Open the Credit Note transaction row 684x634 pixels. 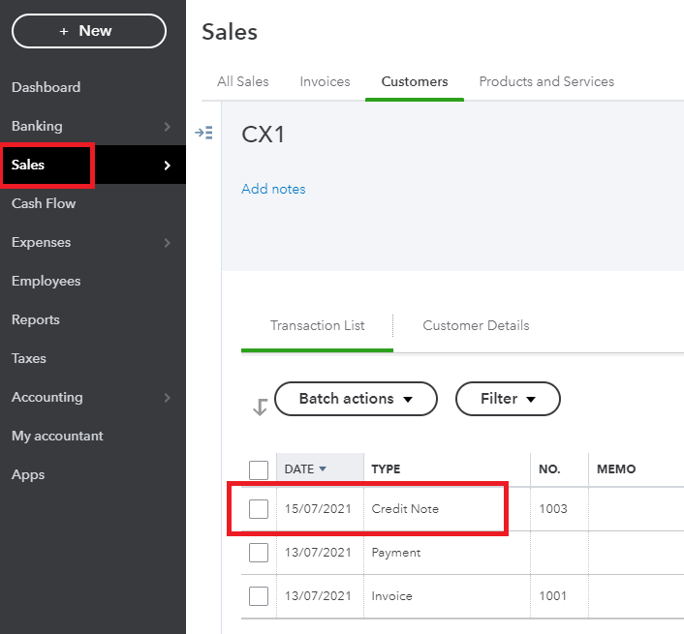tap(405, 509)
